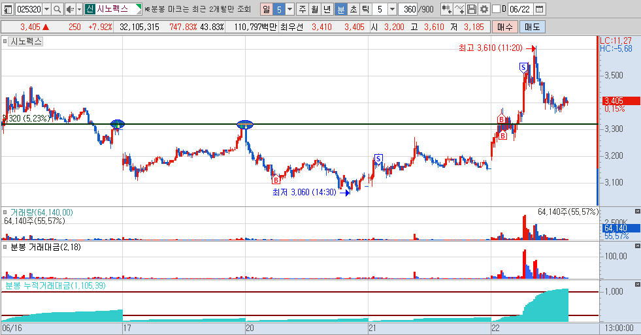Click the upper B buy marker on the 22nd
641x335 pixels.
(x=501, y=120)
